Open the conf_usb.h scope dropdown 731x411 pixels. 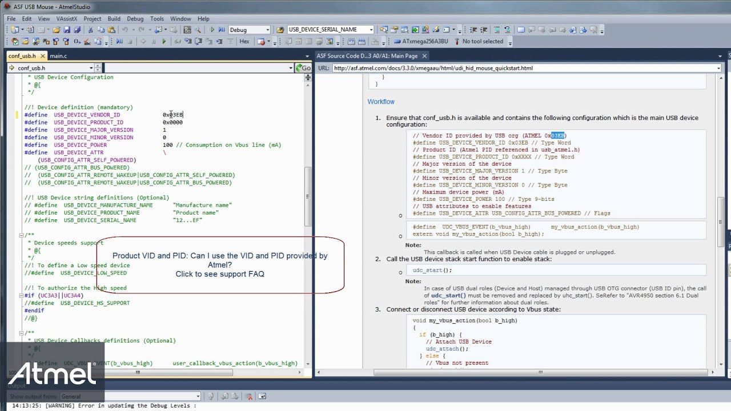tap(90, 68)
